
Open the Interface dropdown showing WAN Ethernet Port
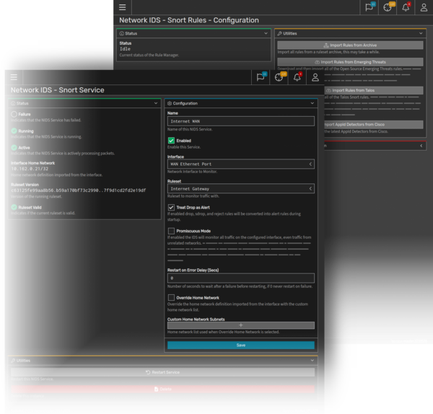coord(240,164)
